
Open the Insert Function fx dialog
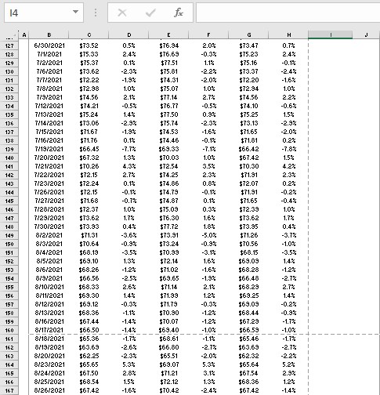point(179,13)
